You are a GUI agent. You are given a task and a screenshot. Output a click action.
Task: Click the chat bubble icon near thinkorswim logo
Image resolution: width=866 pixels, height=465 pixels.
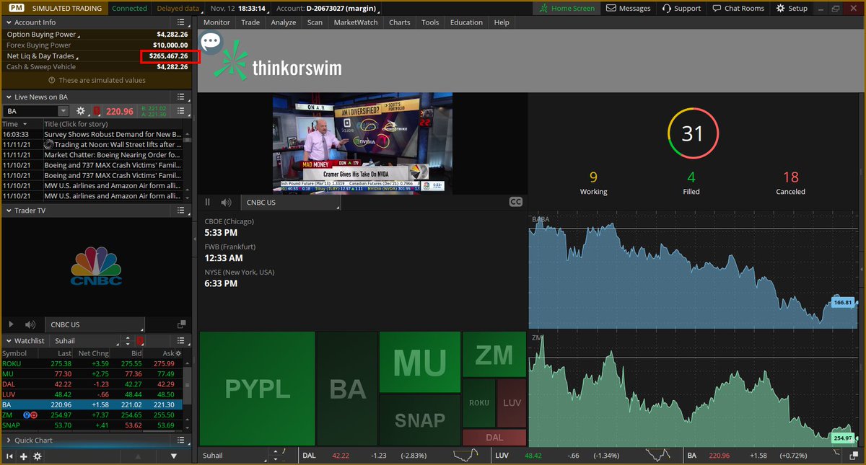[x=211, y=41]
